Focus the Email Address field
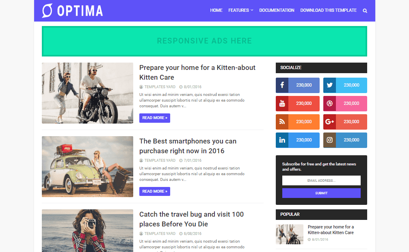This screenshot has width=409, height=252. [x=321, y=180]
